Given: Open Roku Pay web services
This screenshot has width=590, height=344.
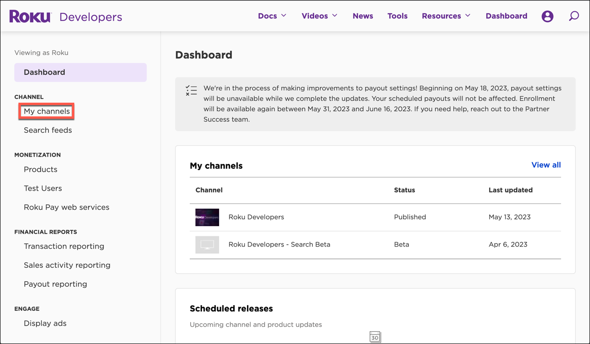Looking at the screenshot, I should [x=66, y=207].
